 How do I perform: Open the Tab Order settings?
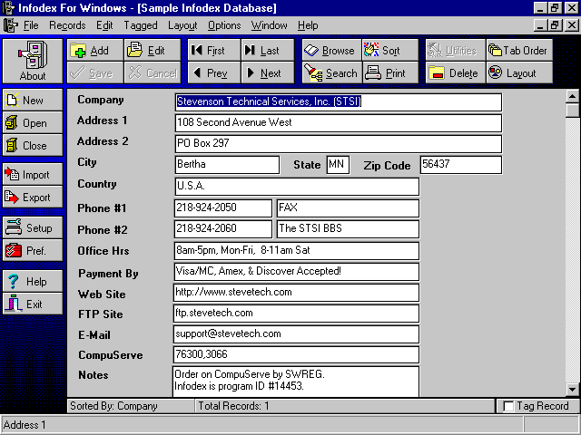coord(517,51)
